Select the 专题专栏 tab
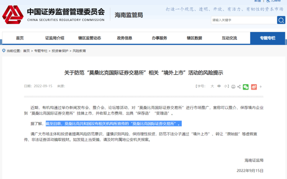 pyautogui.click(x=267, y=38)
